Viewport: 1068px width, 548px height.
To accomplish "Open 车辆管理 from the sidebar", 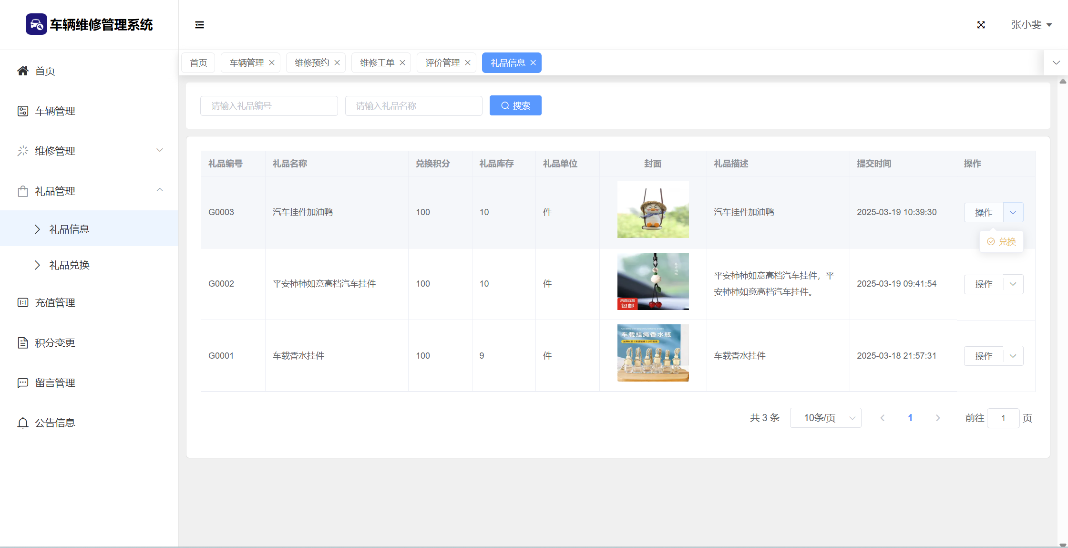I will 55,111.
